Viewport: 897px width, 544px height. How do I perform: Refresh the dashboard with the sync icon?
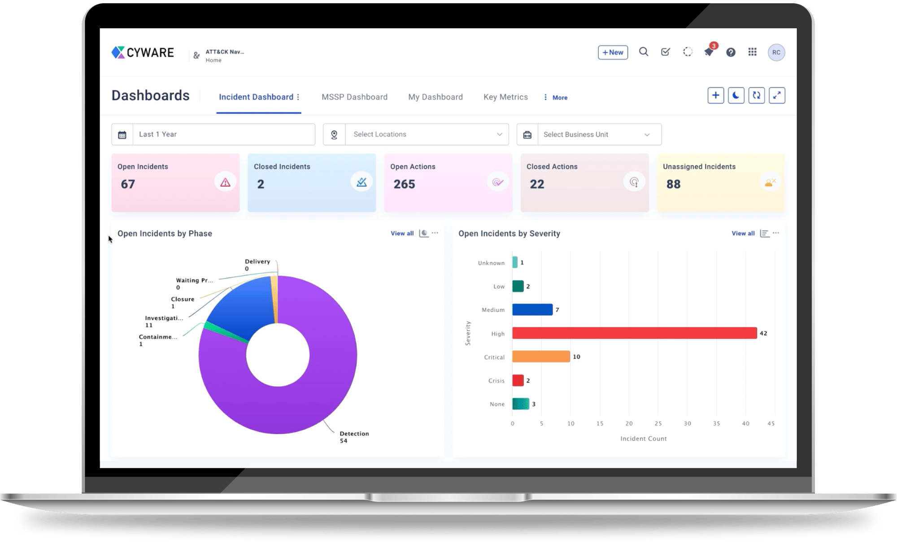coord(757,95)
